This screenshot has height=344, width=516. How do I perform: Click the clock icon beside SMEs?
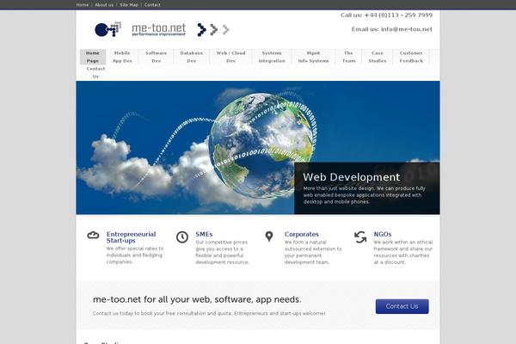pyautogui.click(x=182, y=237)
